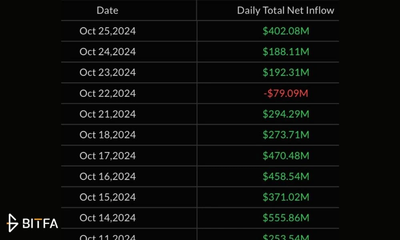Click the Oct 25,2024 date cell
Viewport: 400px width, 240px height.
[108, 31]
